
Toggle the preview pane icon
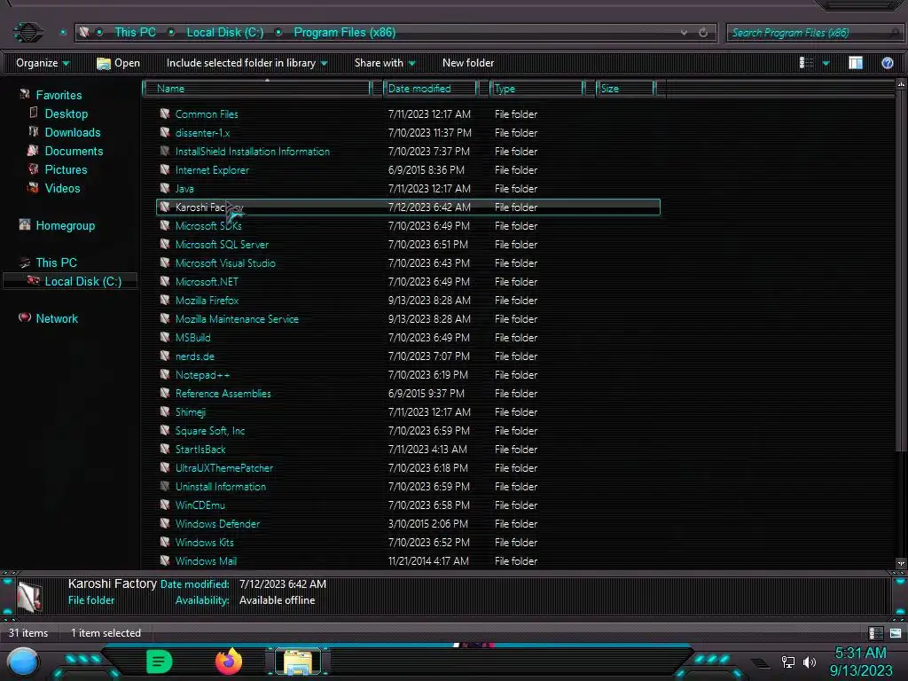[x=856, y=63]
